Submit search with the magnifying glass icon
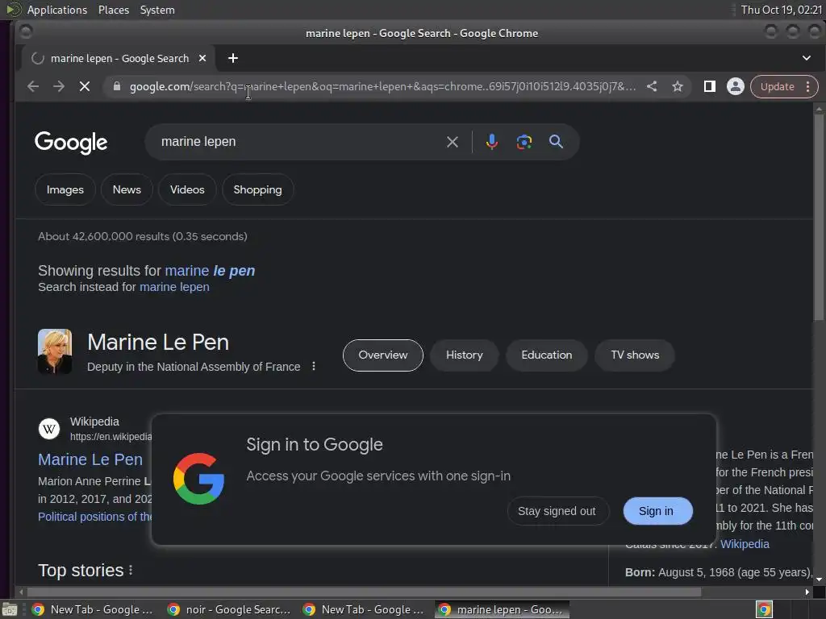This screenshot has width=826, height=619. click(x=556, y=142)
